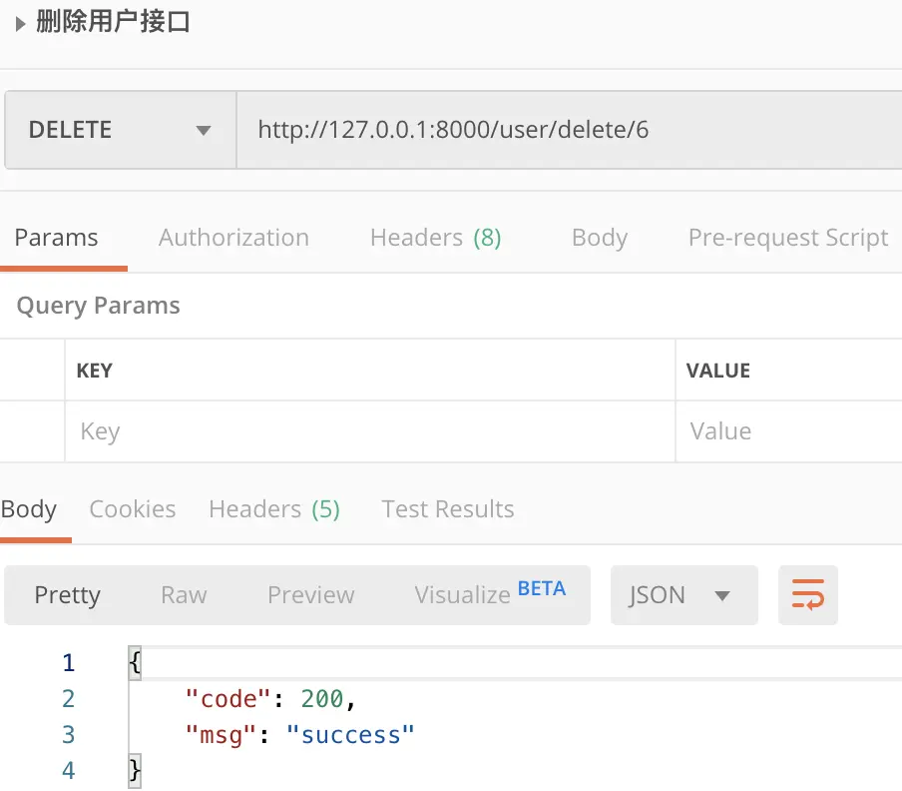Switch to the Authorization tab
902x791 pixels.
pyautogui.click(x=233, y=238)
